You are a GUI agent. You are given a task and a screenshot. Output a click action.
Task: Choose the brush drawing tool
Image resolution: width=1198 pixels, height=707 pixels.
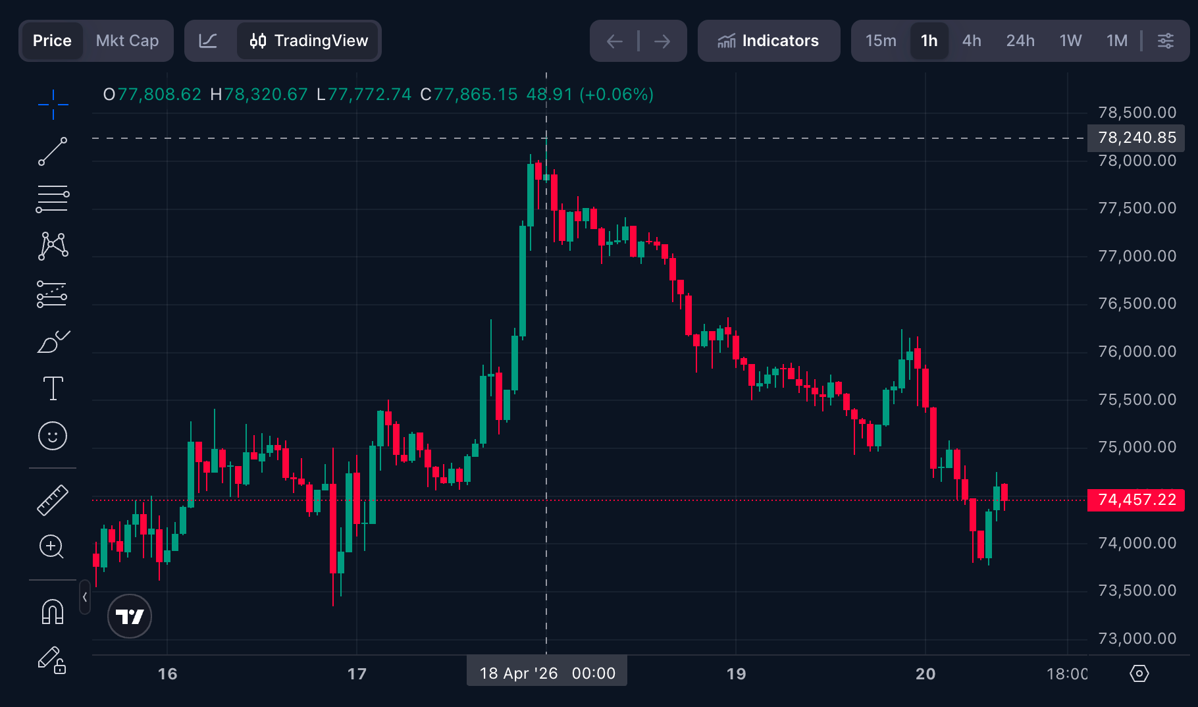click(x=53, y=342)
